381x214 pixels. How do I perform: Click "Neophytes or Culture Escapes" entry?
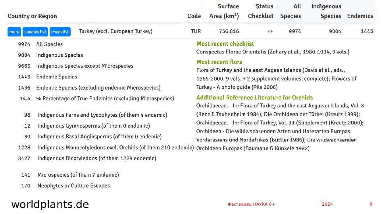tap(73, 185)
